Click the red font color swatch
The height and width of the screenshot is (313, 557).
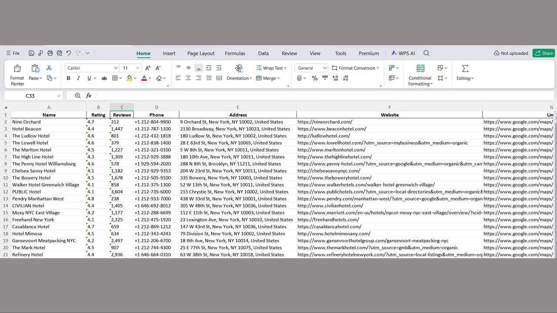(144, 78)
